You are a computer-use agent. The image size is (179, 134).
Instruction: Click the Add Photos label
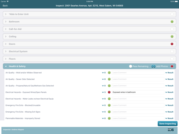(x=162, y=66)
